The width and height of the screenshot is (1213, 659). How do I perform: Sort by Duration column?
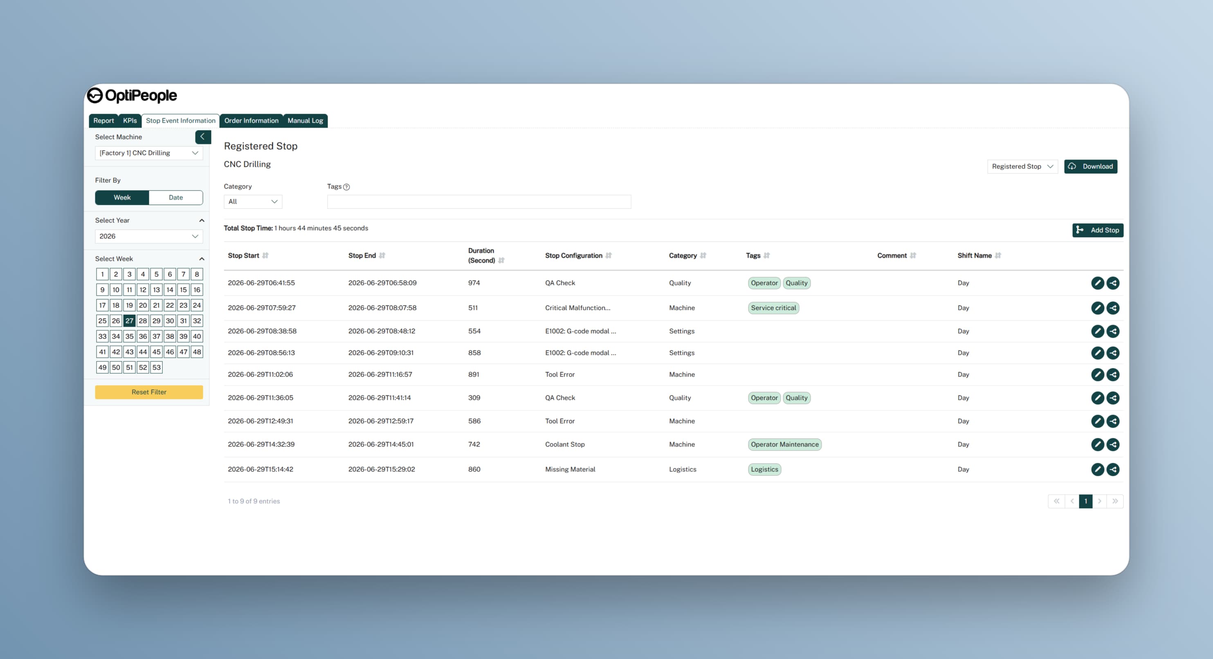[x=501, y=260]
